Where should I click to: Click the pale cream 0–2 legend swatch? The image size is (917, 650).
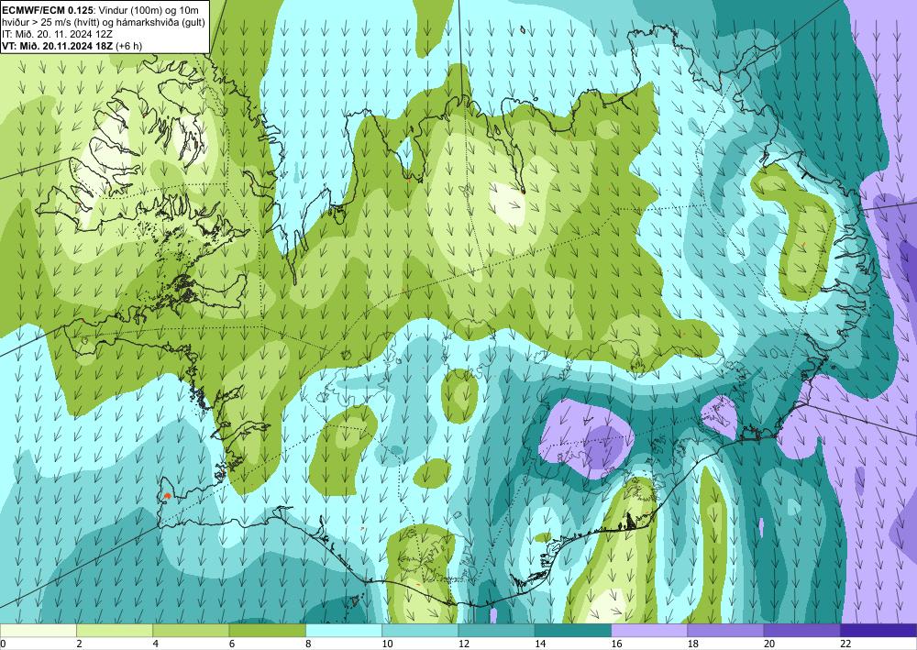point(38,631)
